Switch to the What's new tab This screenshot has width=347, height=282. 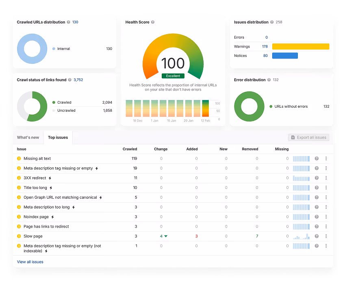tap(28, 137)
